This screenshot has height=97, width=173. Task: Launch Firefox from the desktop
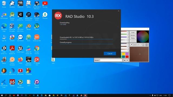(x=21, y=60)
